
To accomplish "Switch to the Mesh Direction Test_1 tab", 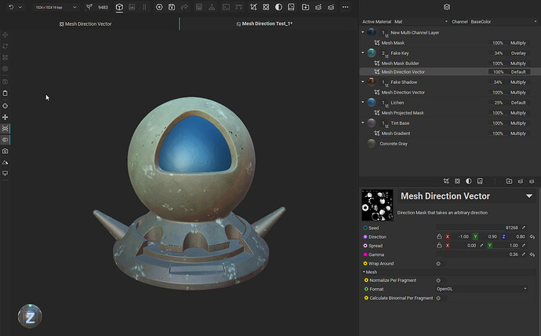I will 264,24.
